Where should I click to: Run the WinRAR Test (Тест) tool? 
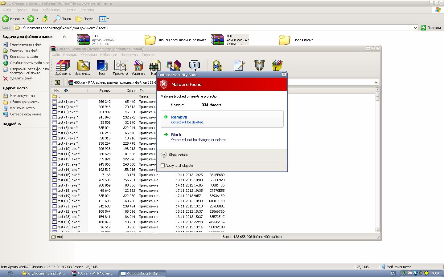pyautogui.click(x=102, y=66)
